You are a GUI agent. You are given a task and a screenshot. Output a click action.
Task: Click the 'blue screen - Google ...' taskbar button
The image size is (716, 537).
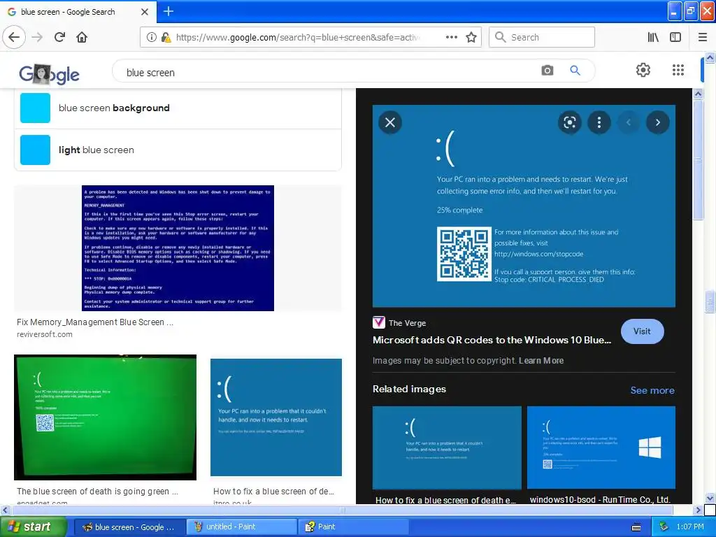(130, 527)
